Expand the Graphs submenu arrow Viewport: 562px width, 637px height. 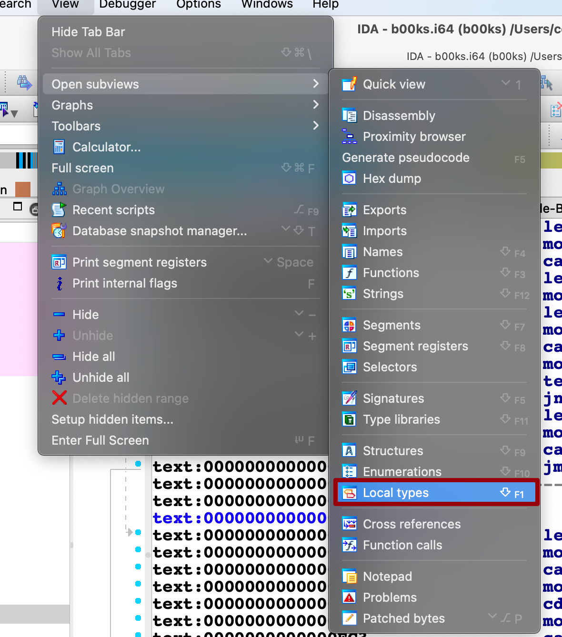point(316,105)
